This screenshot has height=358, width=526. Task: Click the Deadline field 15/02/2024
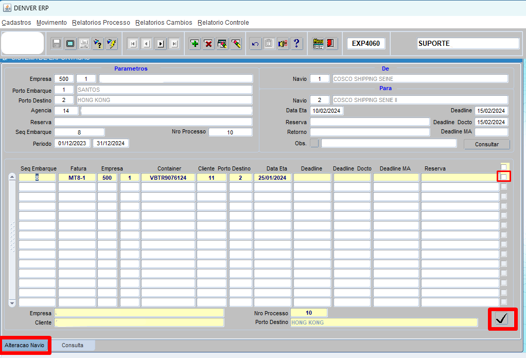[491, 111]
